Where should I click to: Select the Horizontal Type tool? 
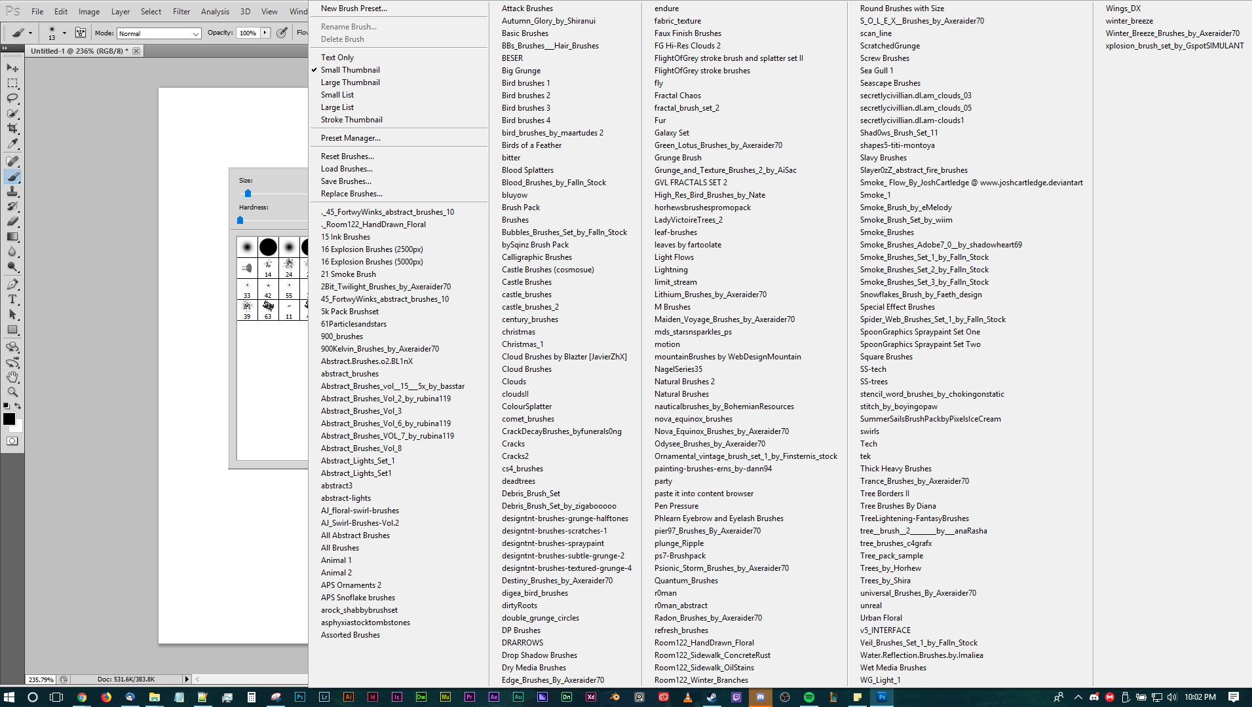click(12, 299)
